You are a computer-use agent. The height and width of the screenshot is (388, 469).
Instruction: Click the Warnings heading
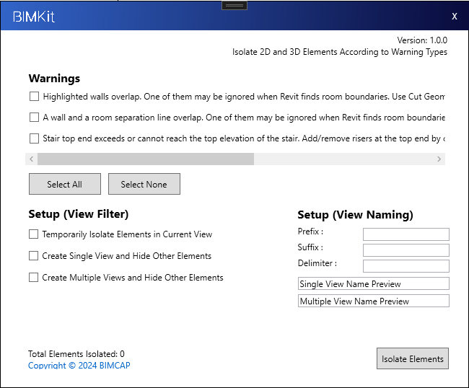point(54,79)
